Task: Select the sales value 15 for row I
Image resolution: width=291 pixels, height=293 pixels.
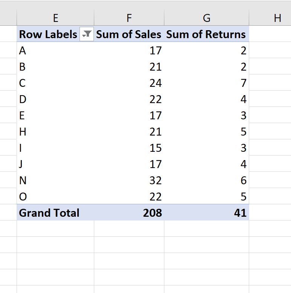Action: 129,147
